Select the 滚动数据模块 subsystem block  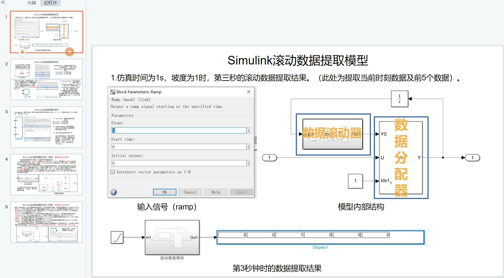click(172, 238)
